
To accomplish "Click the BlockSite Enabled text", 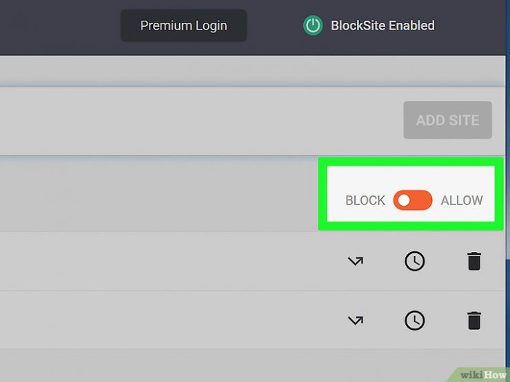I will [382, 25].
